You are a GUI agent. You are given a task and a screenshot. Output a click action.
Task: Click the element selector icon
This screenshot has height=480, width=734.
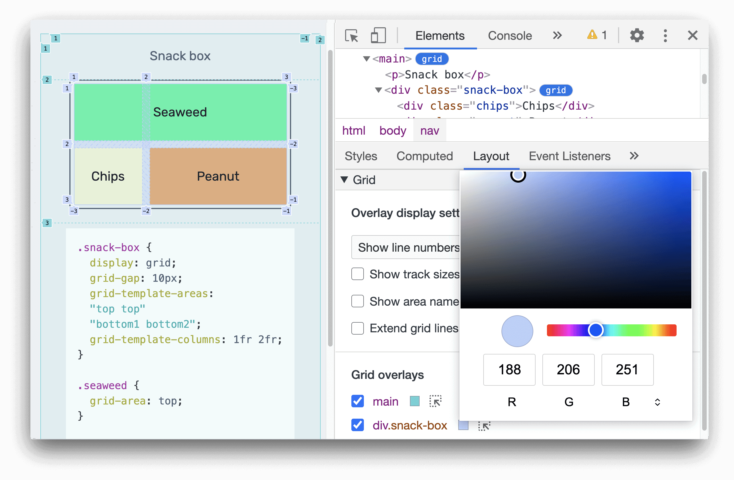351,35
